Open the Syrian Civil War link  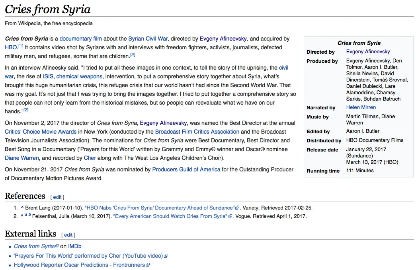(x=148, y=39)
